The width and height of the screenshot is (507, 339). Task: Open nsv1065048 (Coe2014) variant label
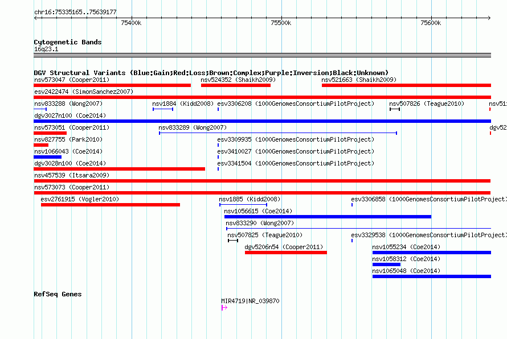tap(406, 271)
